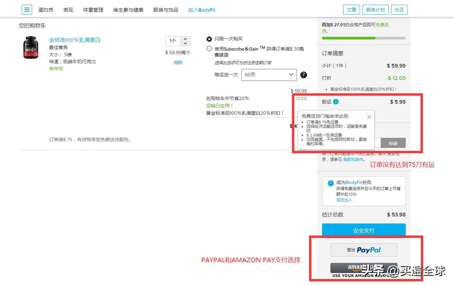Open the 蛋白质 navigation menu
This screenshot has width=454, height=285.
[46, 10]
